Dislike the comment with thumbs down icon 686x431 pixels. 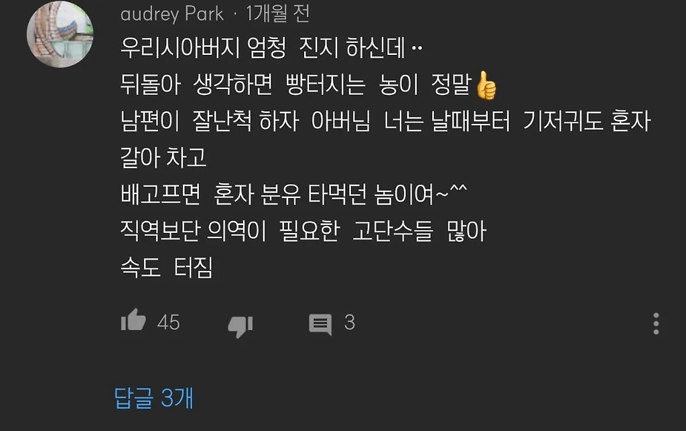241,326
